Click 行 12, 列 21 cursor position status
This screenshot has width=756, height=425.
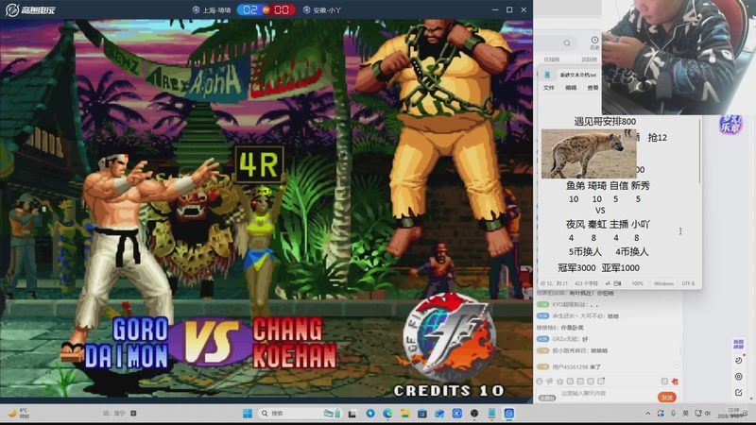pyautogui.click(x=554, y=284)
